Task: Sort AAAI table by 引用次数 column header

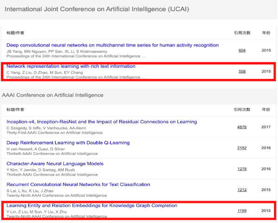Action: point(242,110)
